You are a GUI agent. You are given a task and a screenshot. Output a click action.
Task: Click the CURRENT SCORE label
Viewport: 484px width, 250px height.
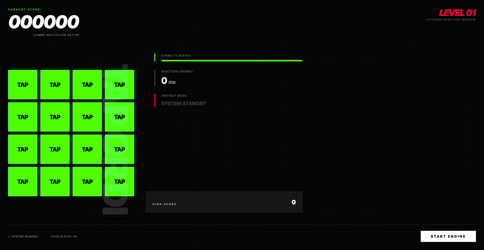click(x=24, y=10)
